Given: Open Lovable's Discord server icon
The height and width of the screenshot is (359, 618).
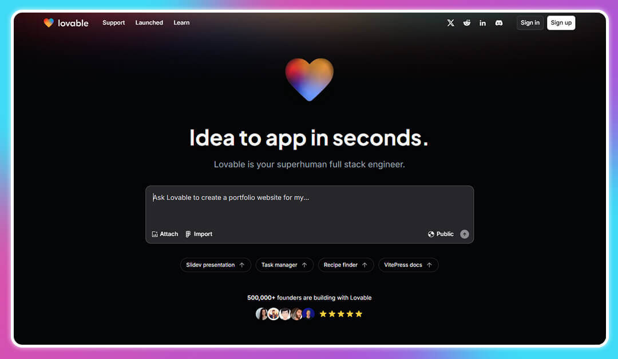Looking at the screenshot, I should pos(499,23).
